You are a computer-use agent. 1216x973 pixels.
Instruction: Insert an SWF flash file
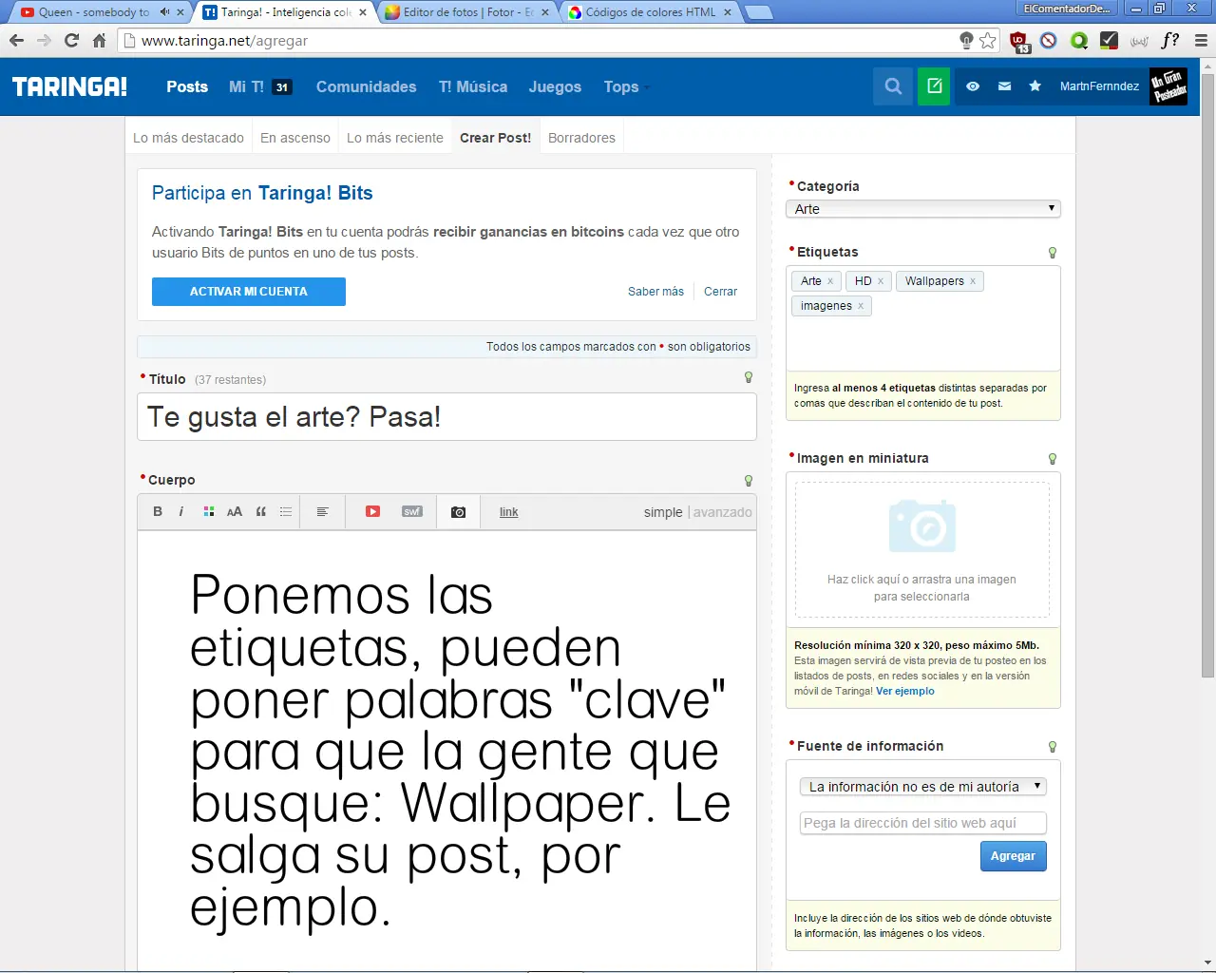click(411, 511)
